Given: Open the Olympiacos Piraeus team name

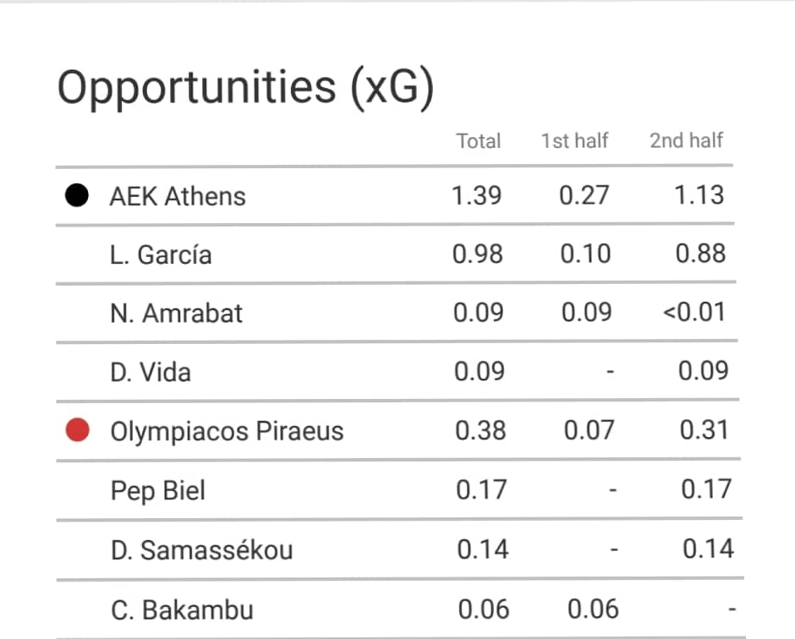Looking at the screenshot, I should point(228,432).
